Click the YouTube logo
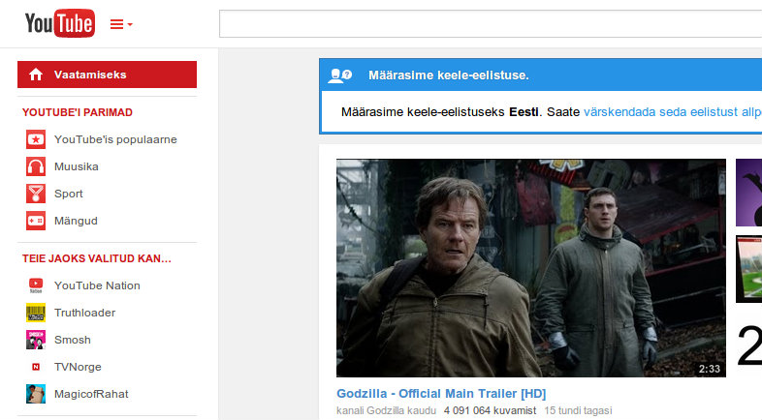Image resolution: width=762 pixels, height=420 pixels. [x=60, y=23]
